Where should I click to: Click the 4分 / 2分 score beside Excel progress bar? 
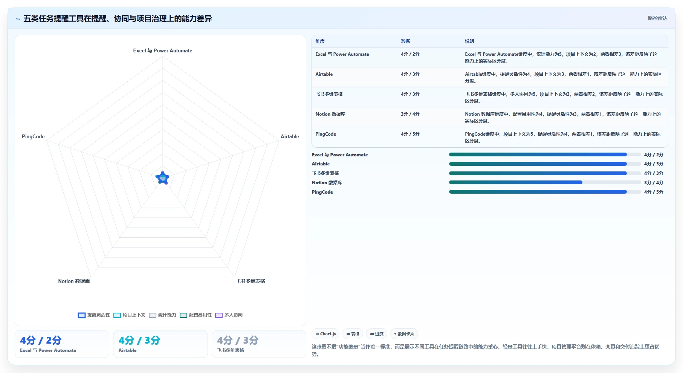pos(654,154)
